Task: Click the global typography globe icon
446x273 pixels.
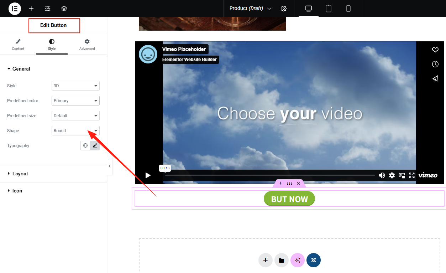Action: tap(85, 145)
